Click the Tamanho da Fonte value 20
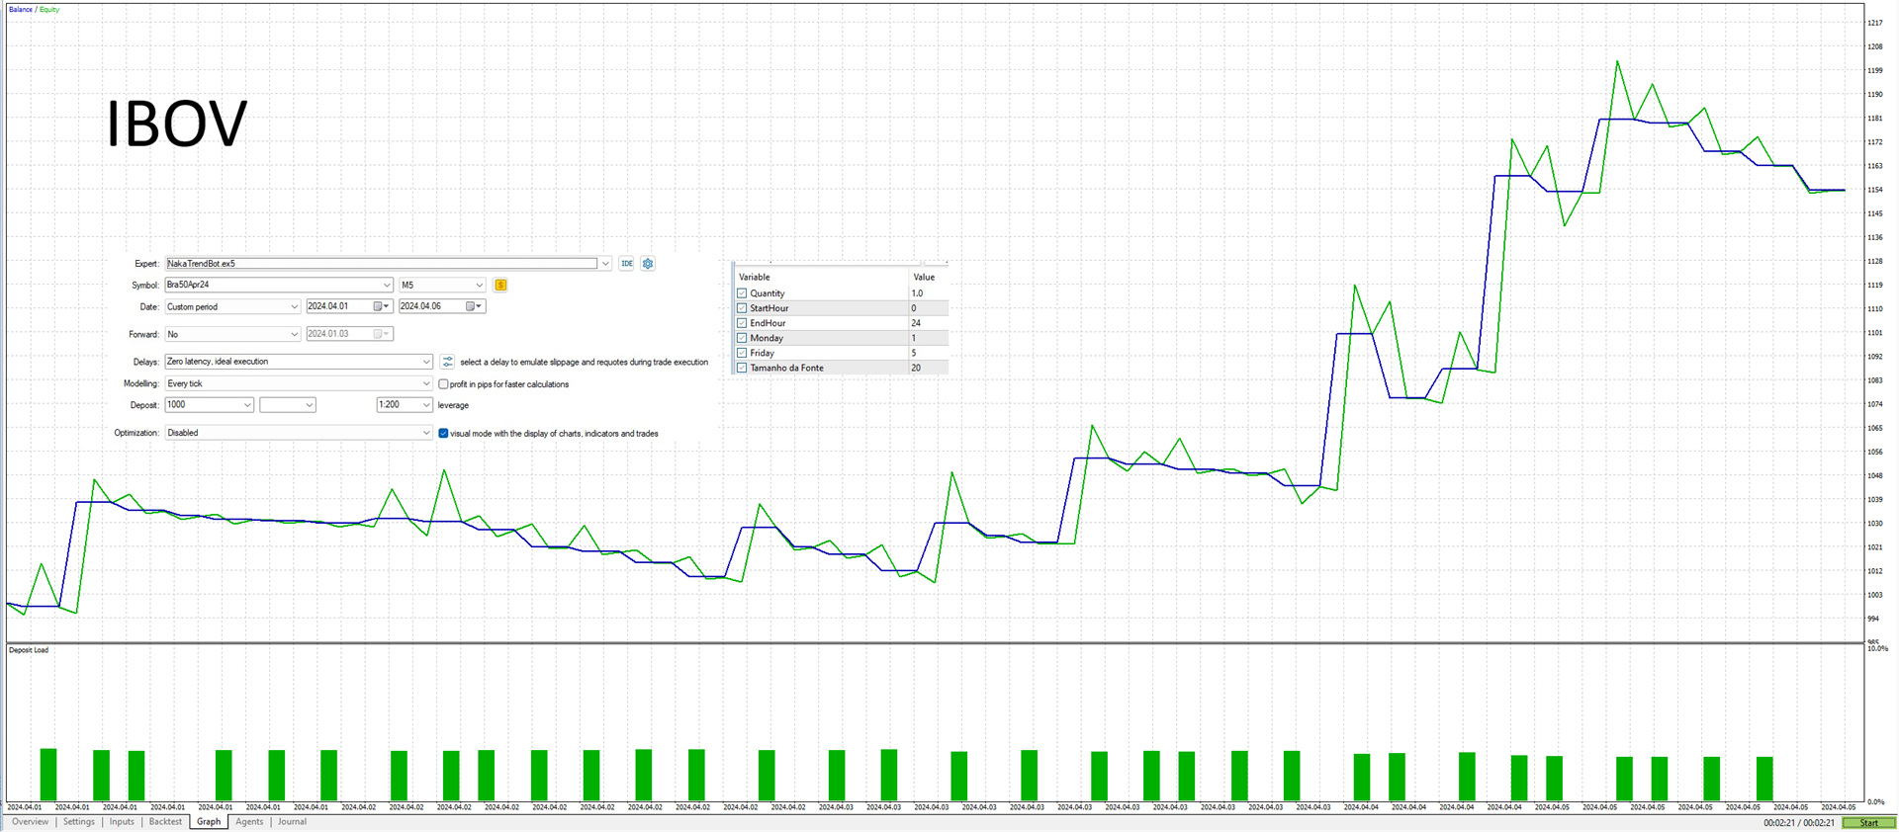Screen dimensions: 1899x832 point(928,368)
